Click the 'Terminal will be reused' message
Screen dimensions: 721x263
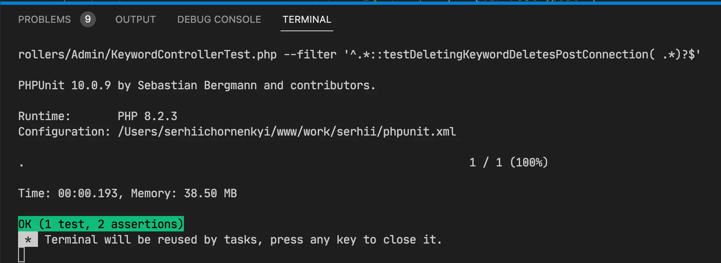pyautogui.click(x=243, y=240)
